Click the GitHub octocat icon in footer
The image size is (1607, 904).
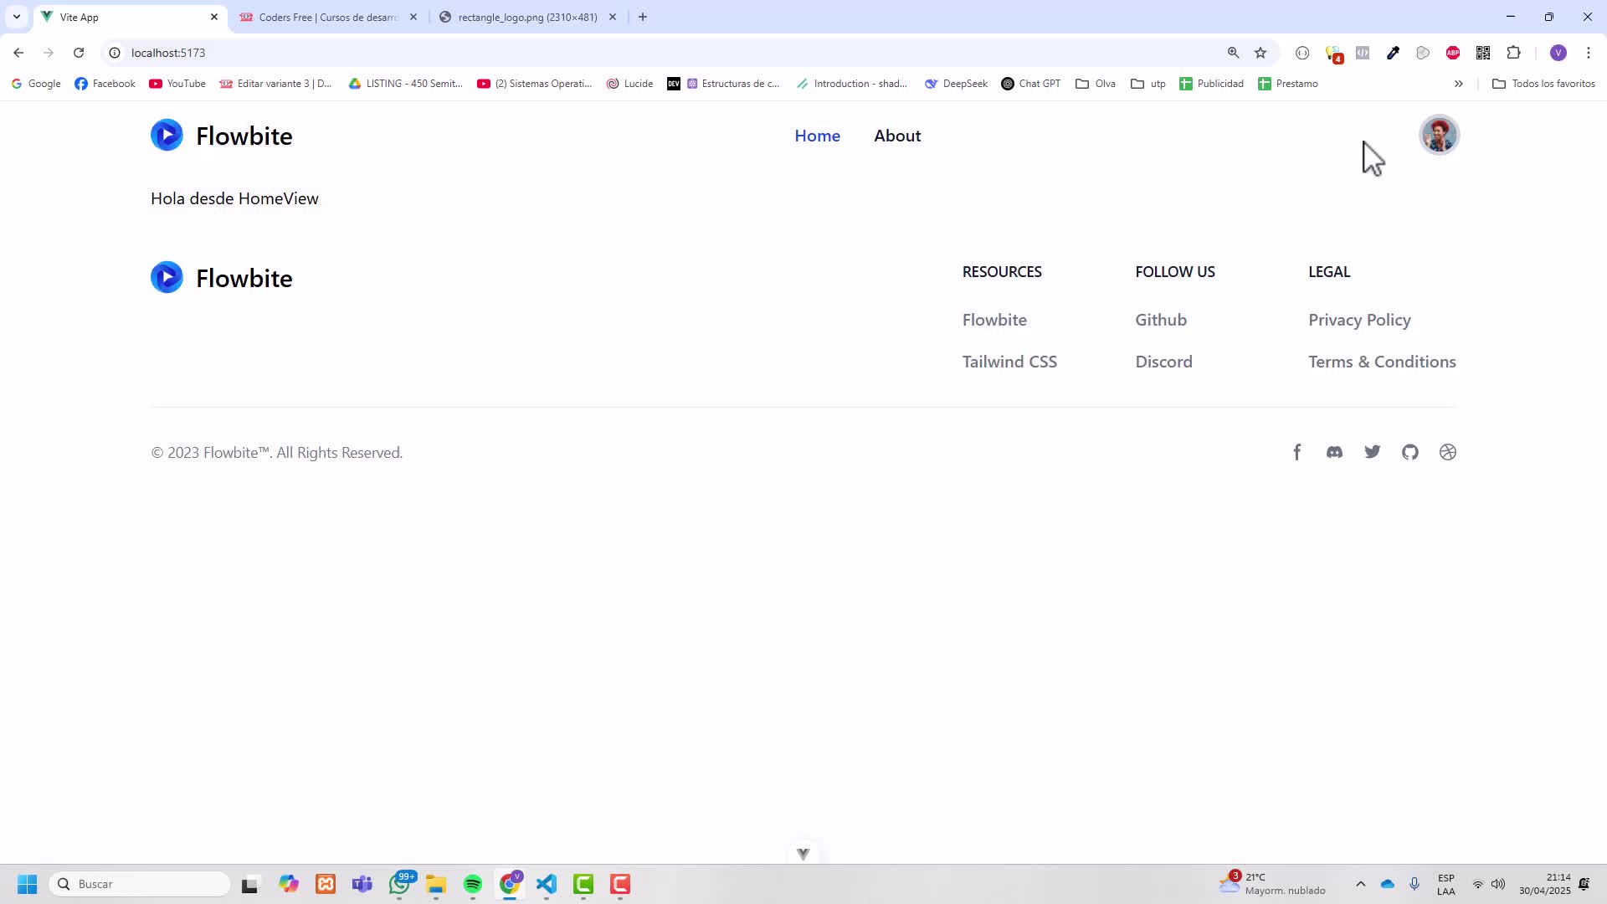(x=1410, y=452)
